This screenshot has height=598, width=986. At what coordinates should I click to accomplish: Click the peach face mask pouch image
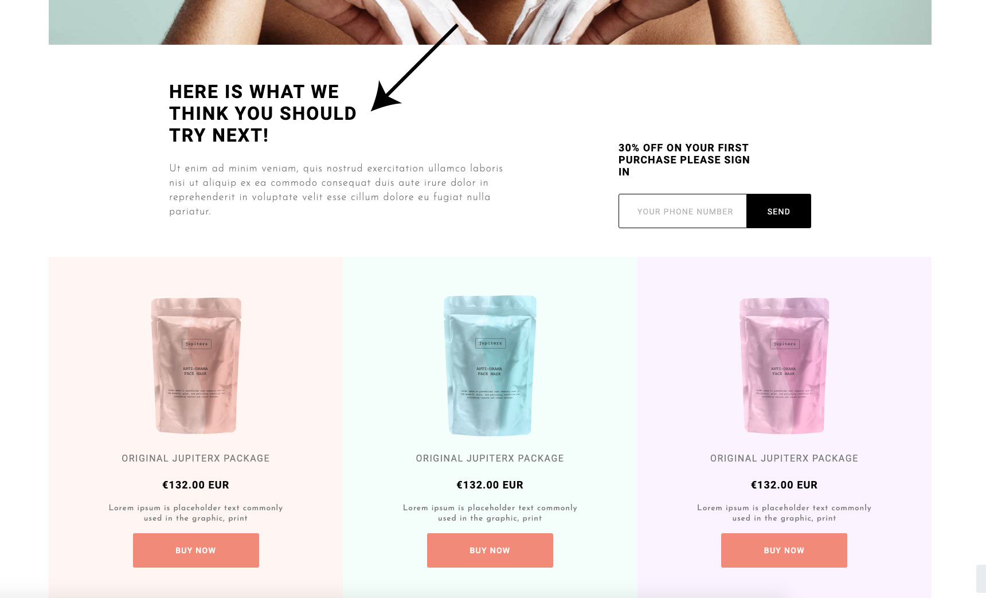tap(196, 365)
